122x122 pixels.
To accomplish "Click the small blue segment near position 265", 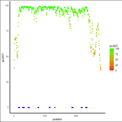I will pos(55,108).
